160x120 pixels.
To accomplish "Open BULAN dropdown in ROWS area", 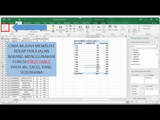I will click(140, 91).
